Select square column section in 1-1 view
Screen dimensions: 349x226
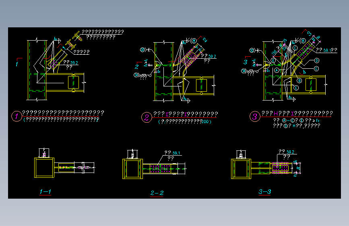44,168
